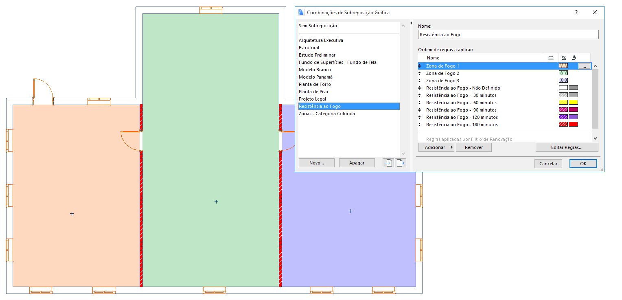Select Fundo de Superfícies - Fundo de Tela

click(x=337, y=62)
